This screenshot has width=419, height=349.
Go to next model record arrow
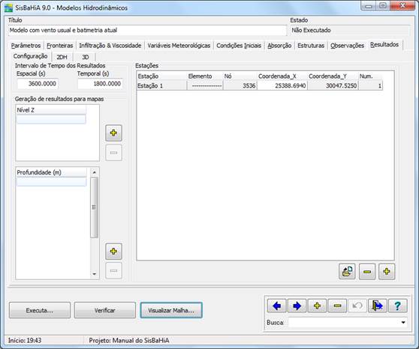(x=297, y=306)
